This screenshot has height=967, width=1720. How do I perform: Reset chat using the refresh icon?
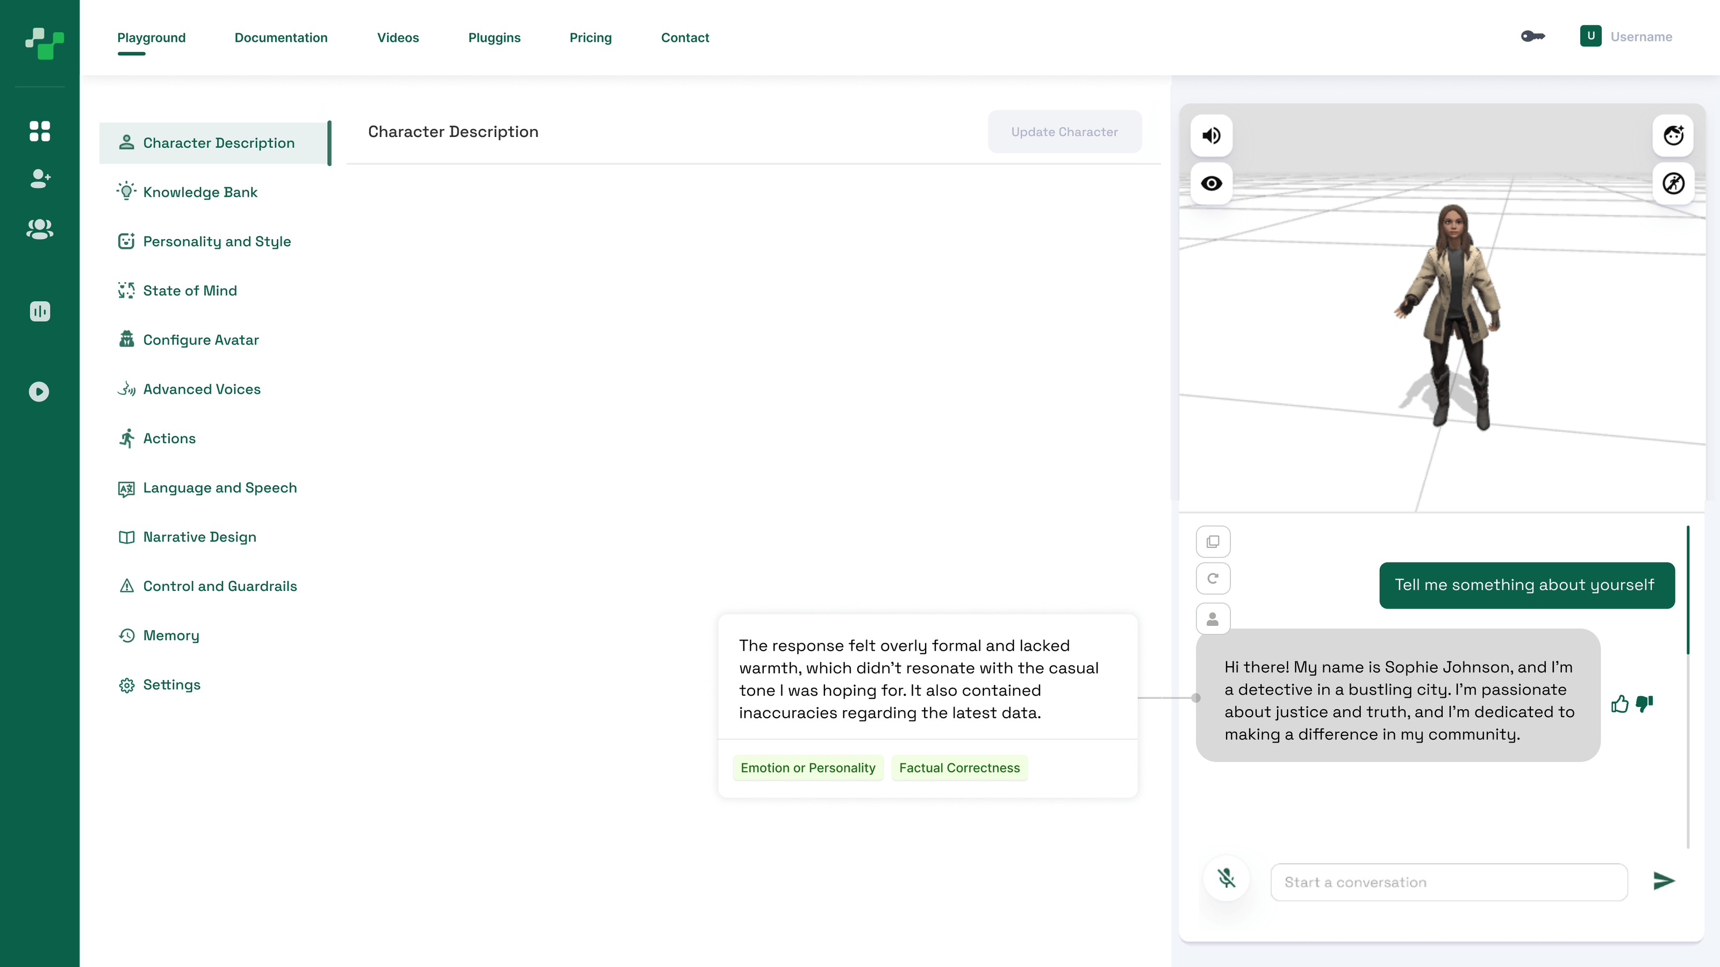coord(1213,578)
